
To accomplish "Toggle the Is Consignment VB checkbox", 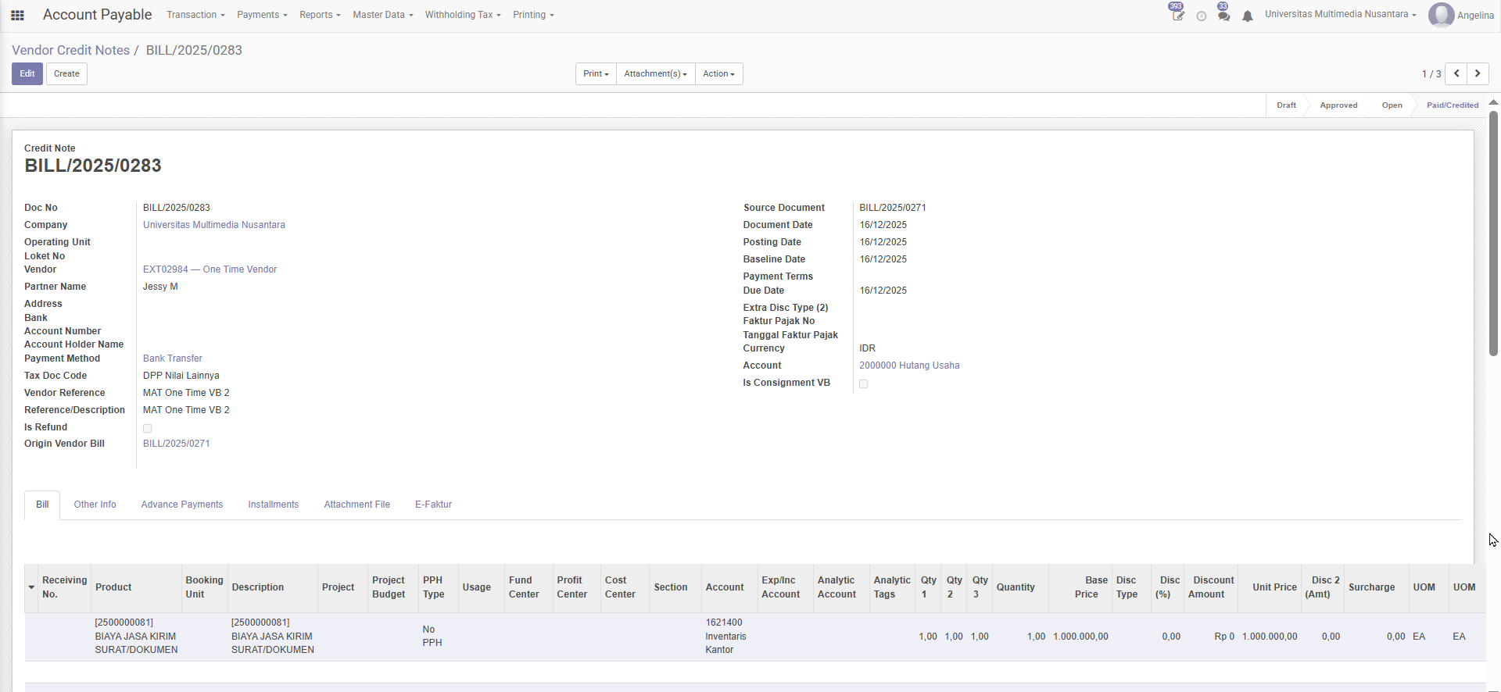I will tap(864, 383).
